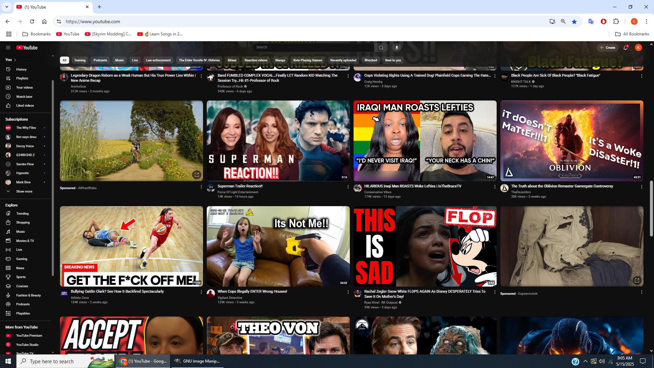The image size is (654, 368).
Task: Show hidden system tray icons
Action: [585, 362]
